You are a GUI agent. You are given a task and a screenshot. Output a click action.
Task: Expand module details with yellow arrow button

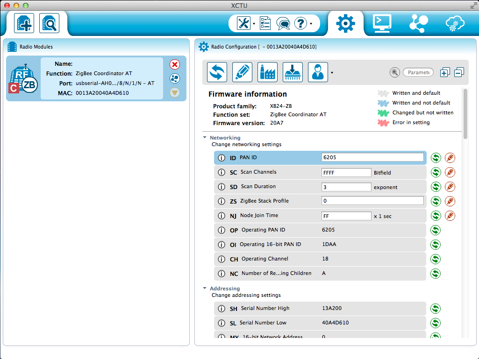(175, 92)
